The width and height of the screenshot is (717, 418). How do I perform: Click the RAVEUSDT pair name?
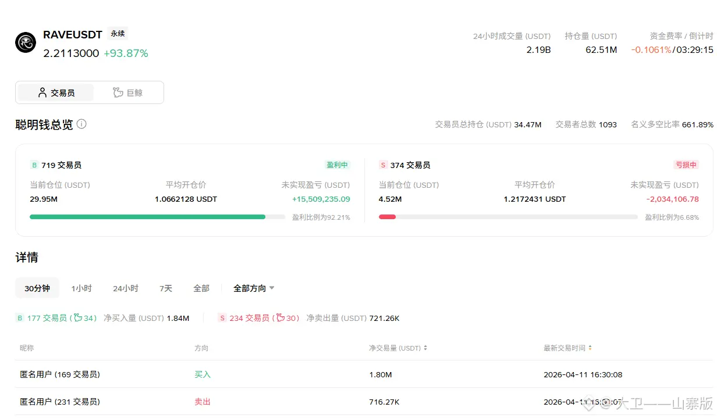[73, 35]
